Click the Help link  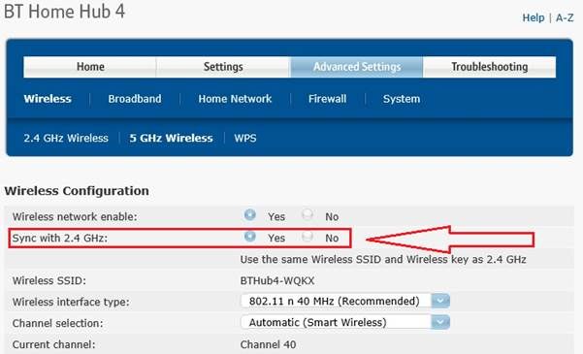tap(534, 17)
